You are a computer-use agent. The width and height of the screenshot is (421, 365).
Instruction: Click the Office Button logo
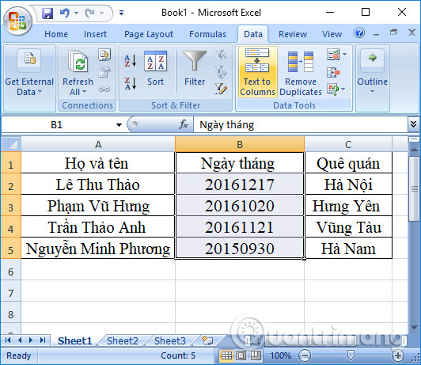coord(17,21)
